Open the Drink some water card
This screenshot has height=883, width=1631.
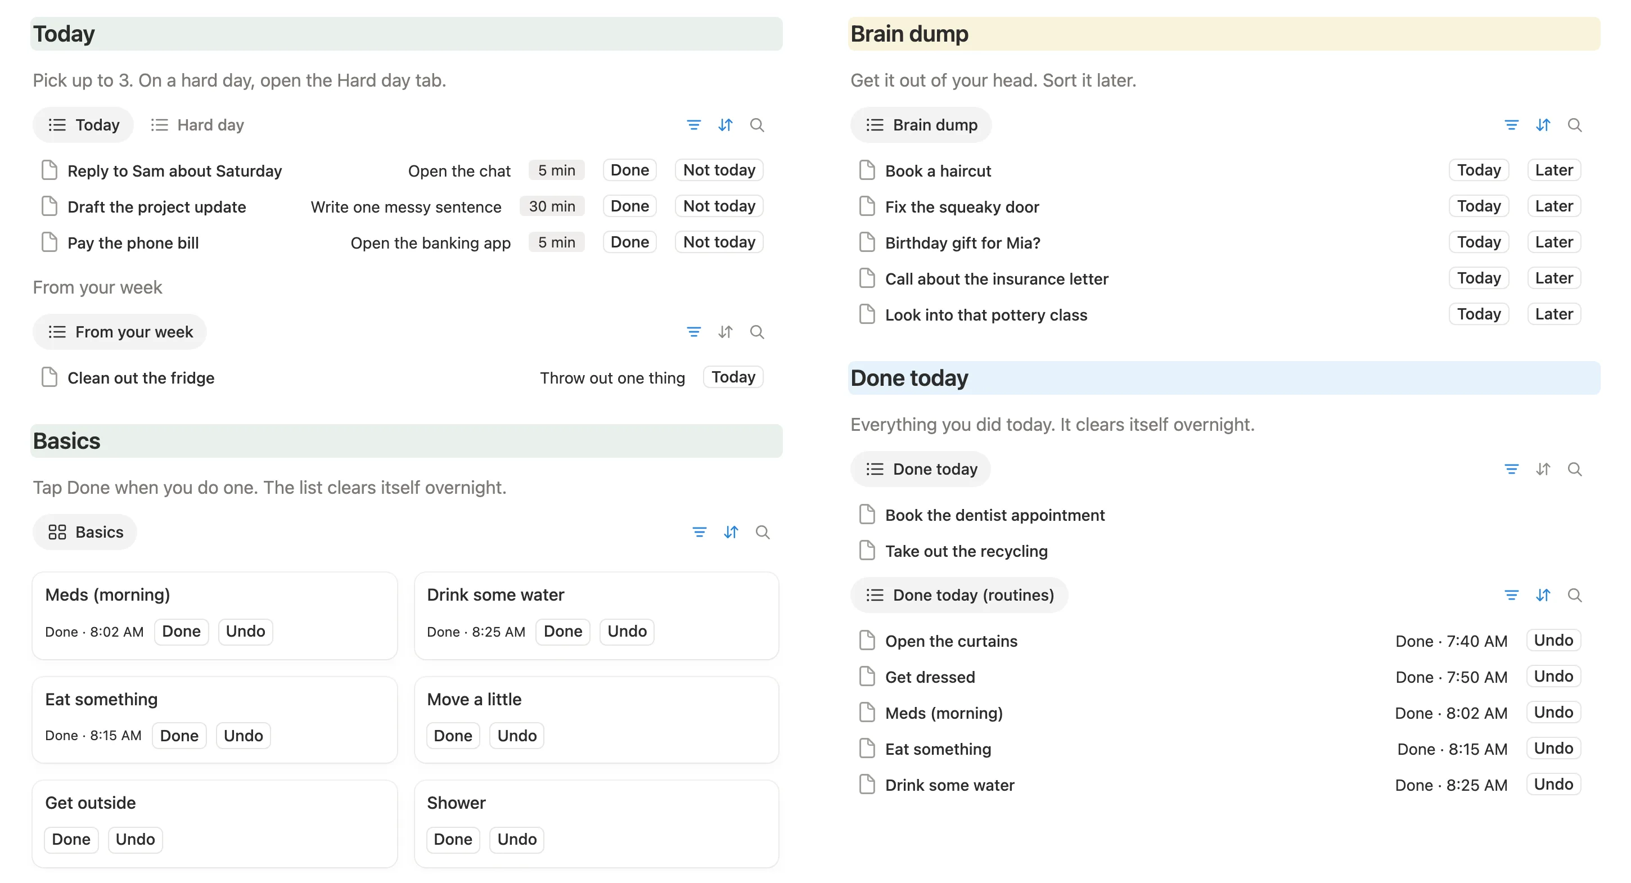(x=596, y=615)
